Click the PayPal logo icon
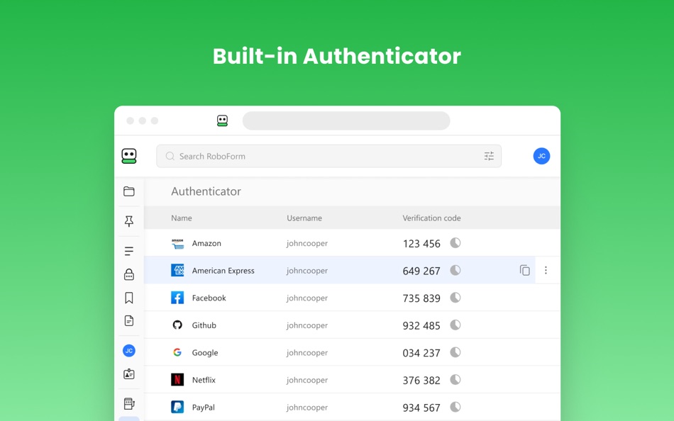674x421 pixels. (177, 407)
